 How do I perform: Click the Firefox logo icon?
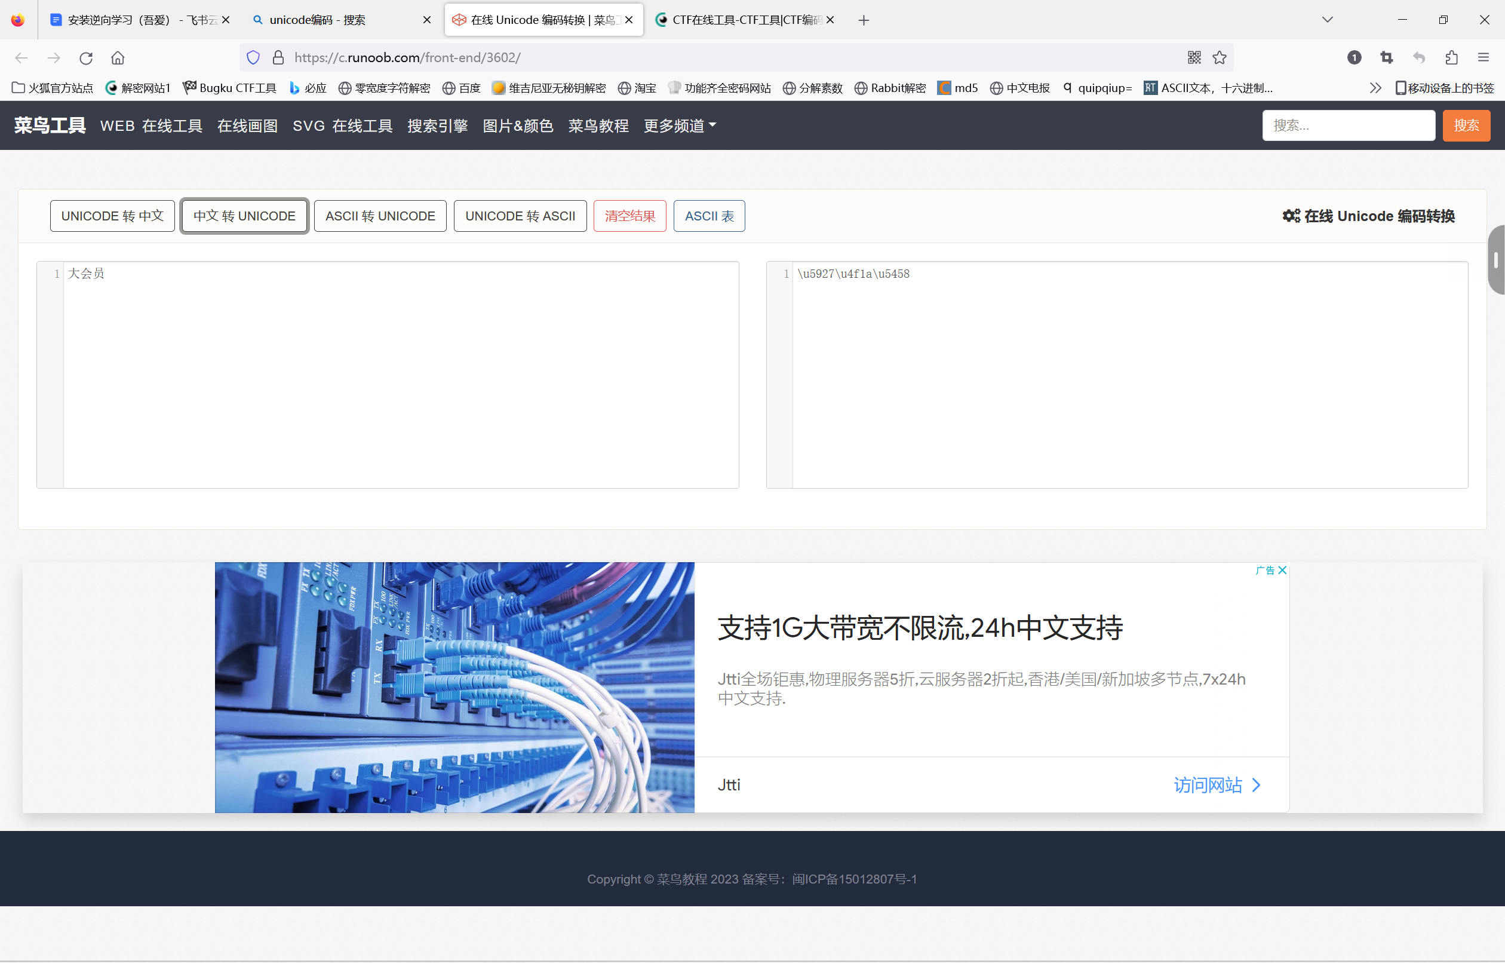click(x=17, y=20)
